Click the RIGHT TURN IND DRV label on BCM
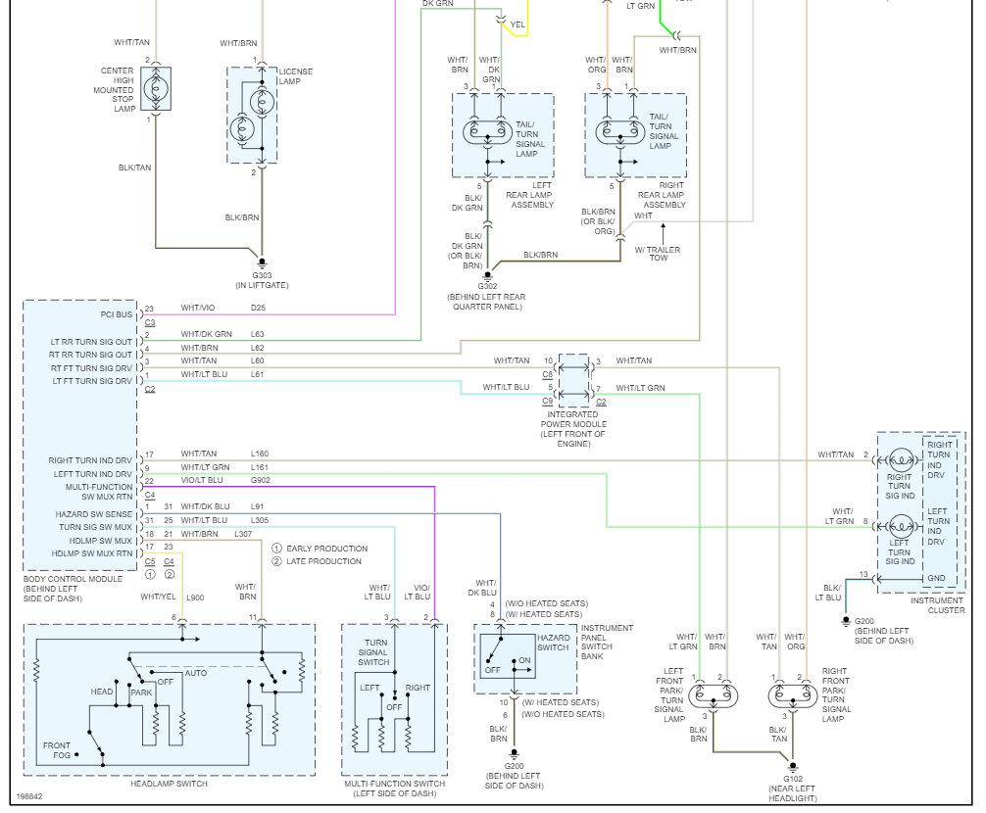 (90, 460)
